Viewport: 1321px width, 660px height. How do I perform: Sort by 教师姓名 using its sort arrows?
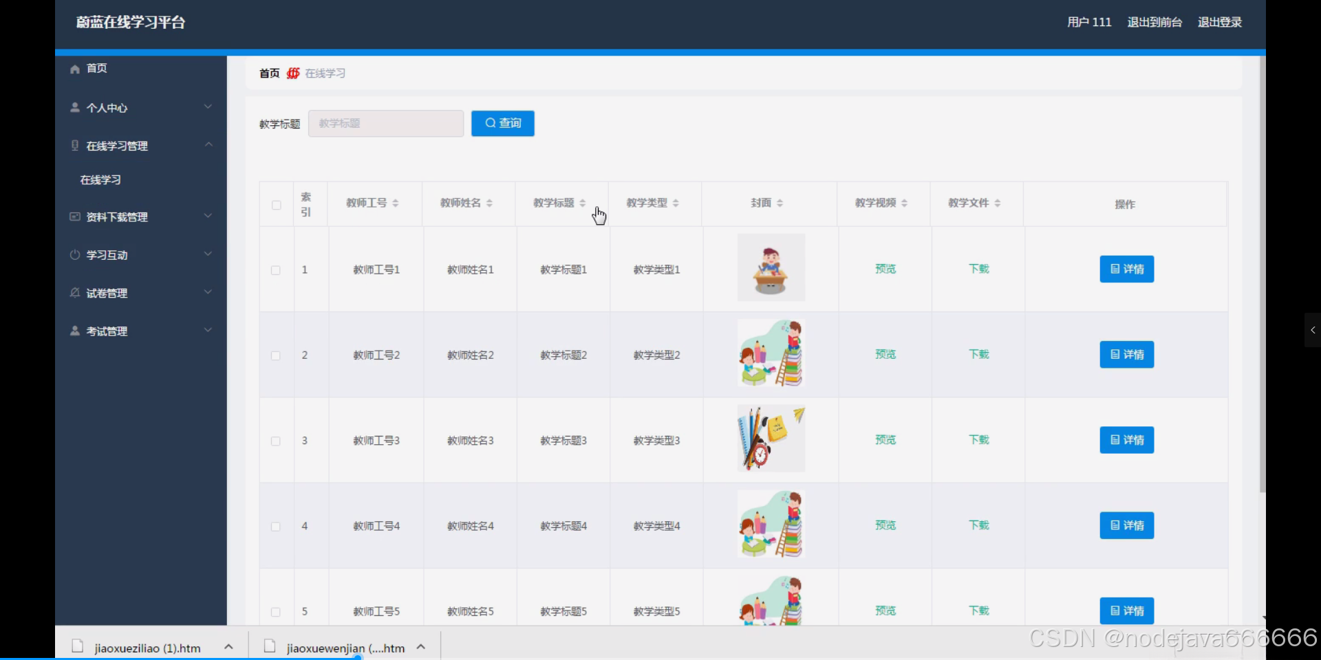tap(489, 203)
